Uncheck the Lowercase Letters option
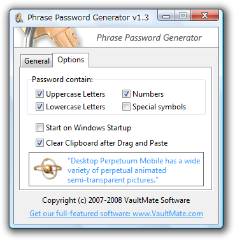 pos(39,107)
